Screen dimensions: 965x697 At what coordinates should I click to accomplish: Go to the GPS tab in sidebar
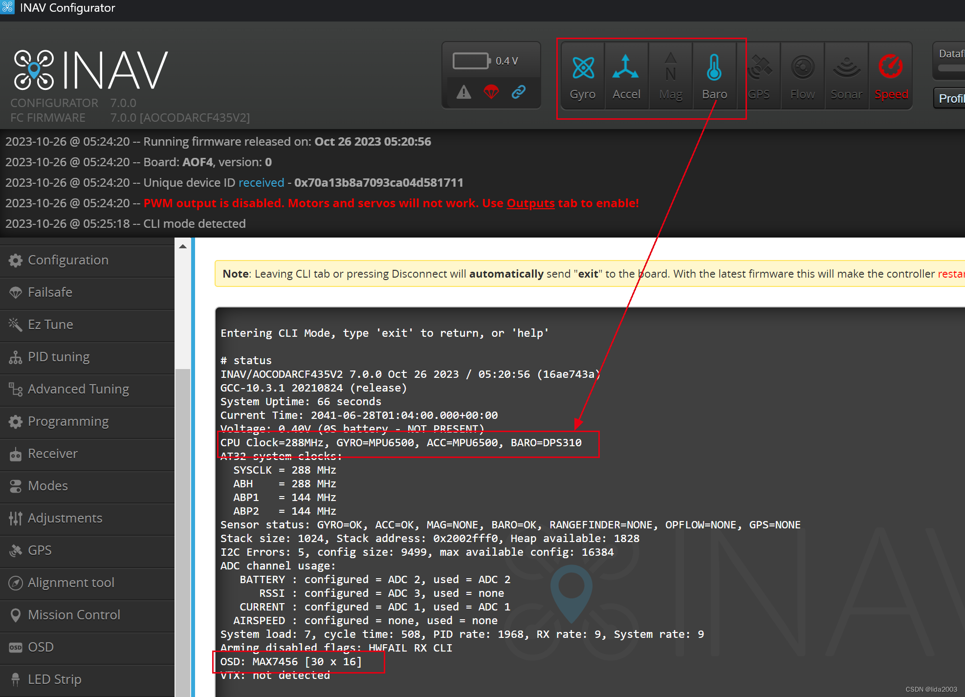click(87, 550)
